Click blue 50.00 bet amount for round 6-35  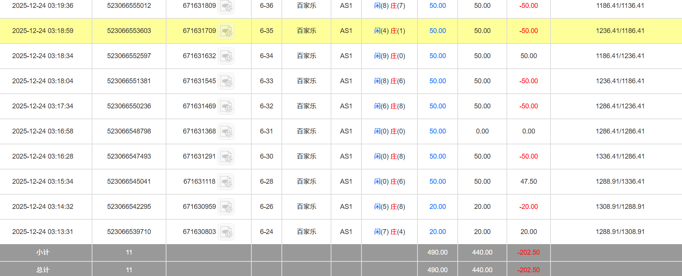437,31
